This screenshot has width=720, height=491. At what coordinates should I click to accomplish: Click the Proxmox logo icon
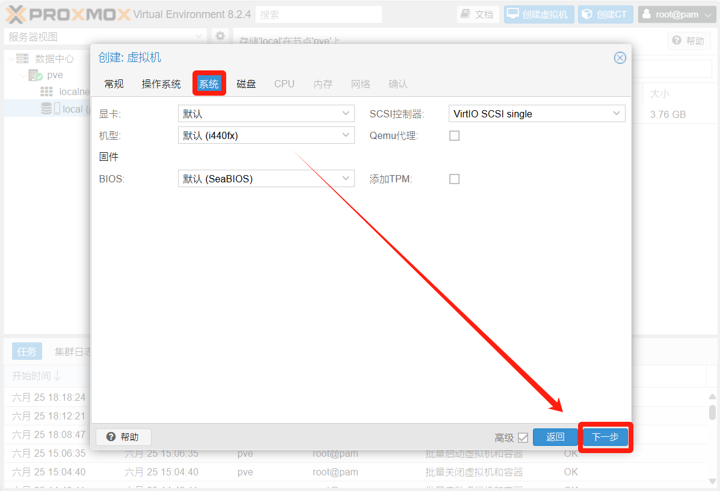(x=16, y=14)
